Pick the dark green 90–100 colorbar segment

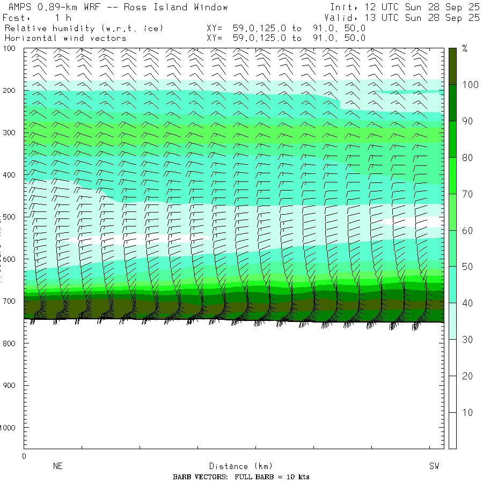click(452, 103)
